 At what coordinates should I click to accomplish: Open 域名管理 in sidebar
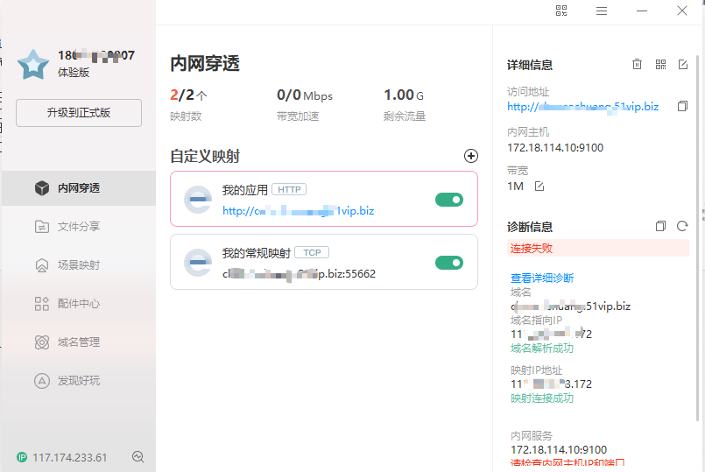pos(79,342)
